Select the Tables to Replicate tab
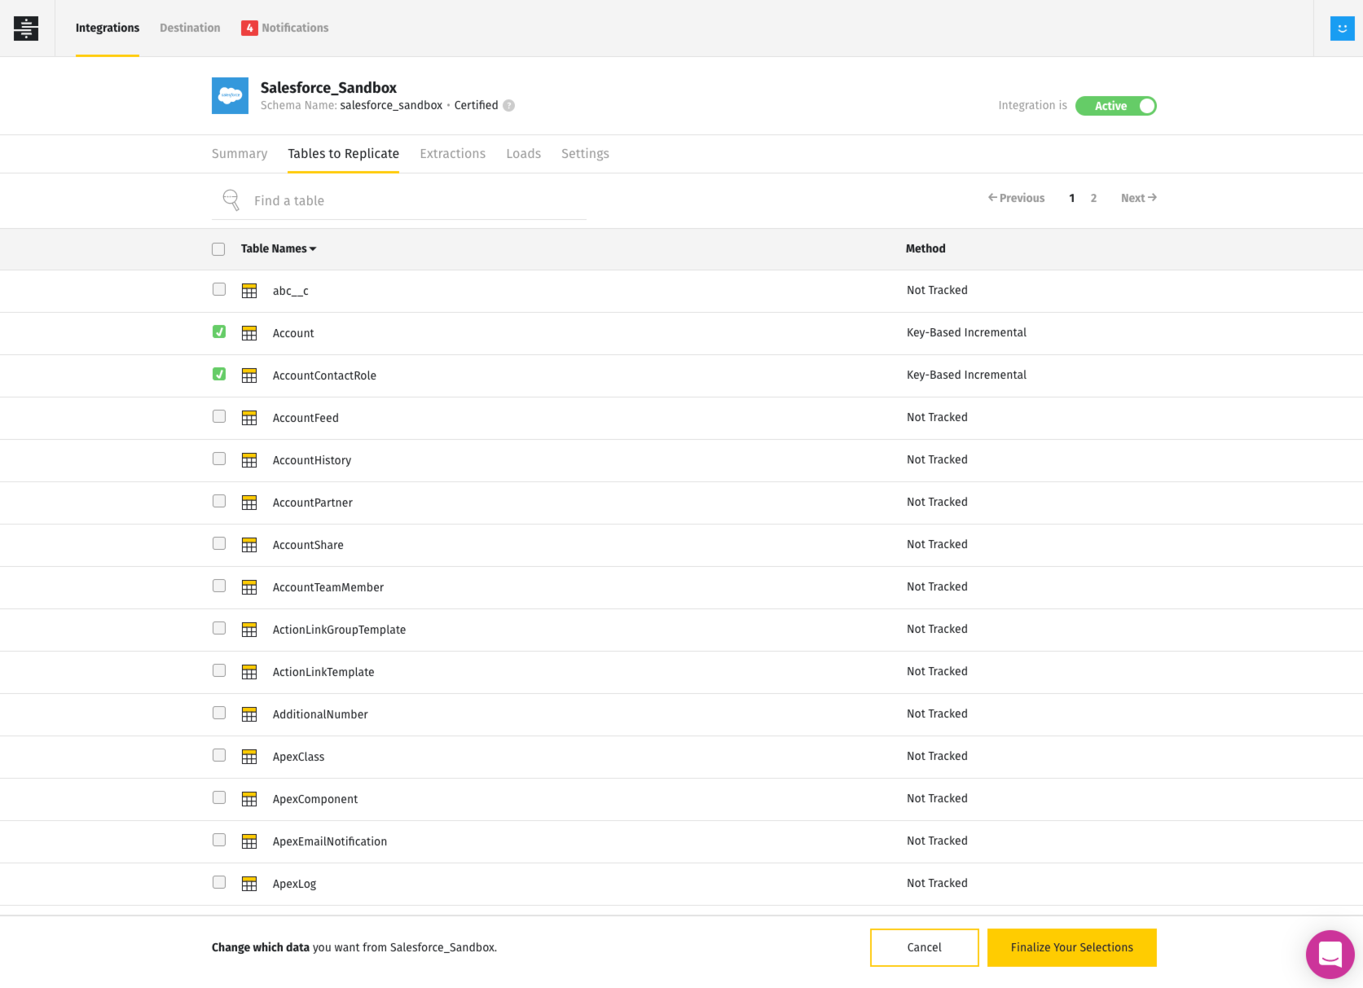 [343, 153]
